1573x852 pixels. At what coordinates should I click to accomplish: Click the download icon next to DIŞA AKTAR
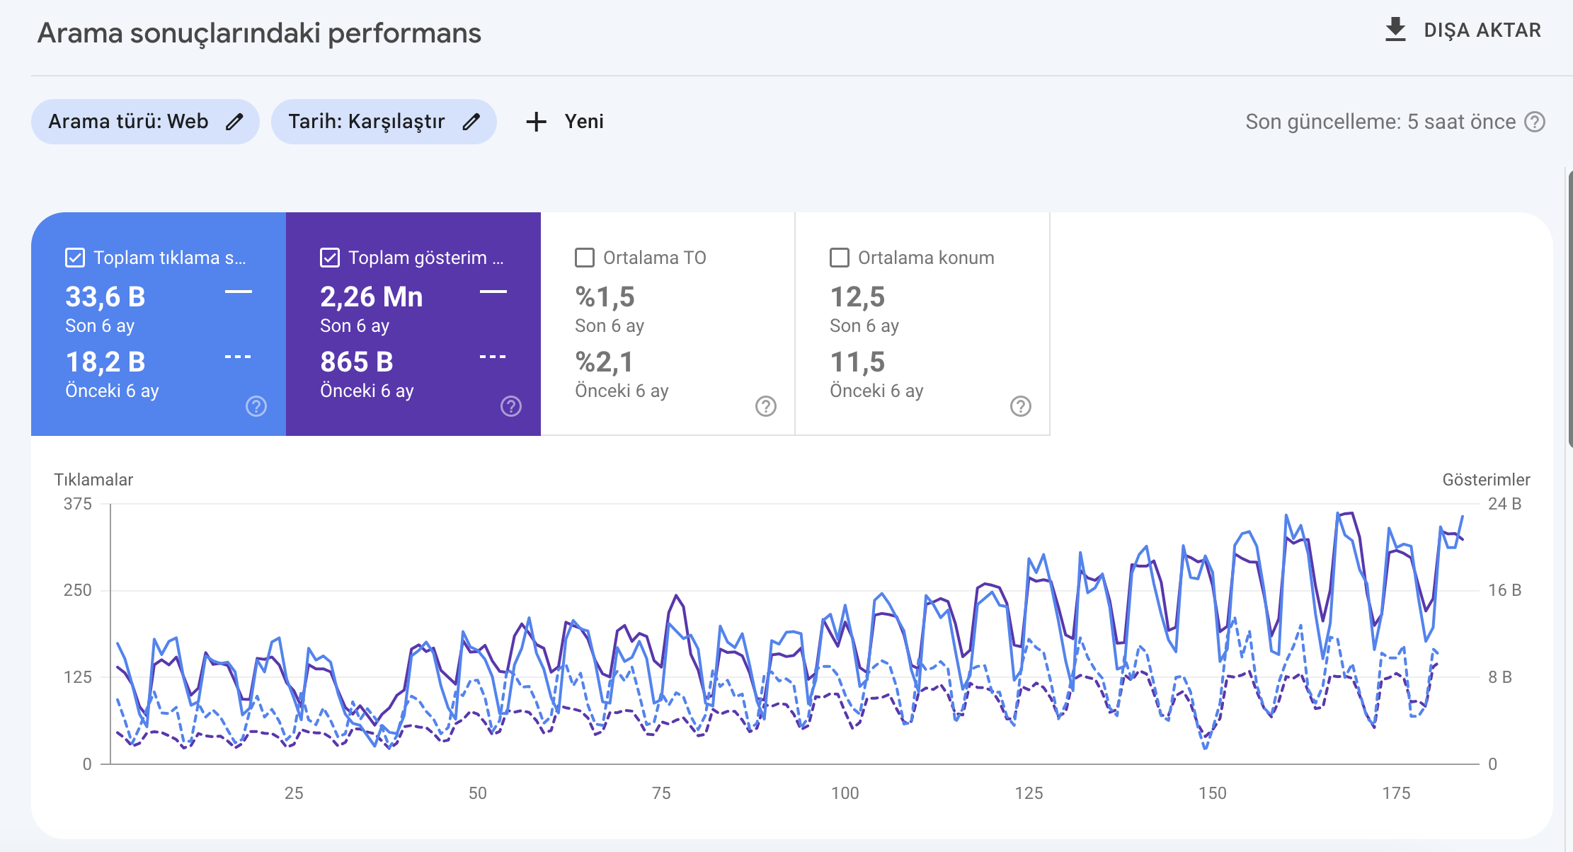click(x=1395, y=30)
